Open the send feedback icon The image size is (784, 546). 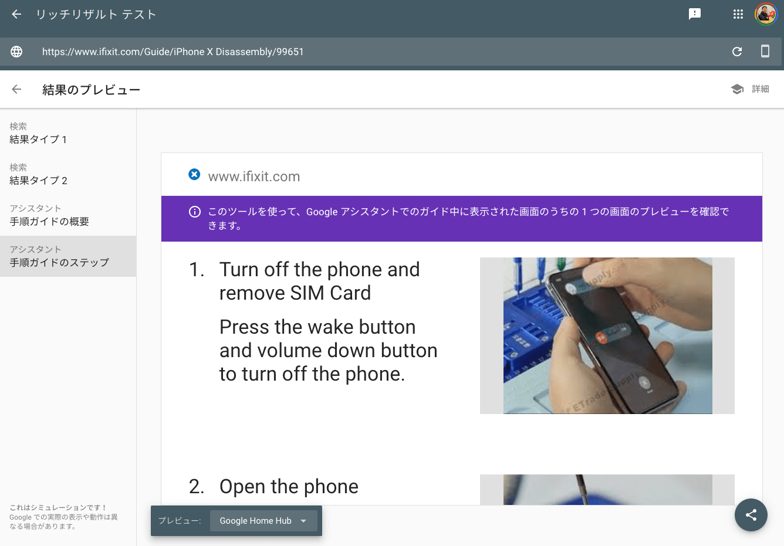coord(695,14)
